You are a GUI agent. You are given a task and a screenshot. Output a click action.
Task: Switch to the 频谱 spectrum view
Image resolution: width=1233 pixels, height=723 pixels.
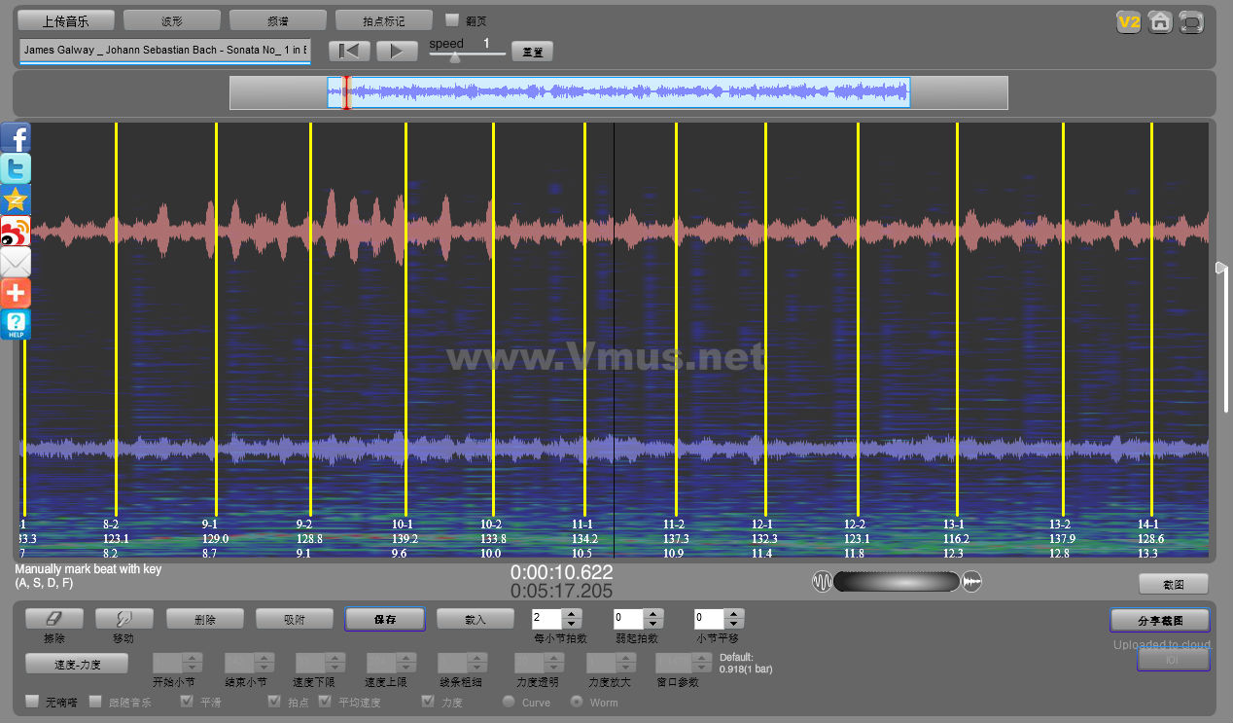278,20
